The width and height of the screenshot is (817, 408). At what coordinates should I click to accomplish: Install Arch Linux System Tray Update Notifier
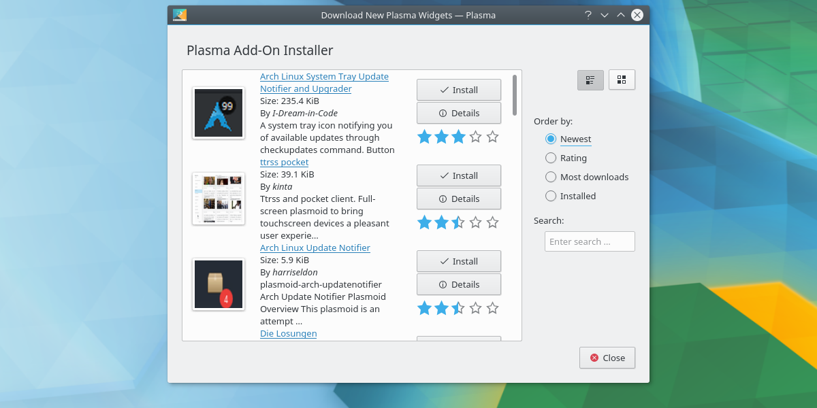point(459,90)
